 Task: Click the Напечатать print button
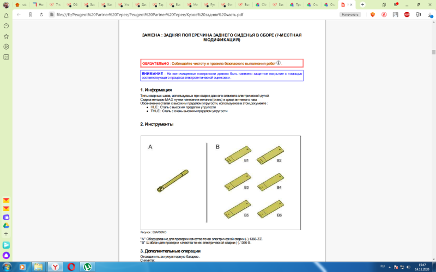(x=350, y=15)
